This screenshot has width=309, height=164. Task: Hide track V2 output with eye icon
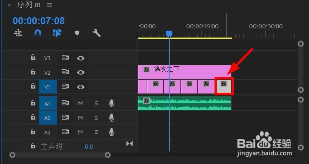pos(81,72)
